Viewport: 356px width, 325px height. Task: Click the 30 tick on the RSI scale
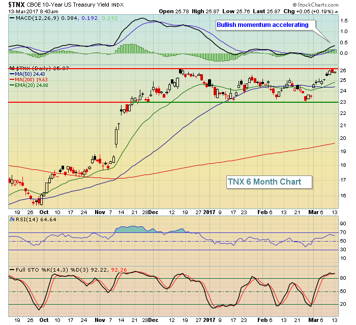coord(343,250)
